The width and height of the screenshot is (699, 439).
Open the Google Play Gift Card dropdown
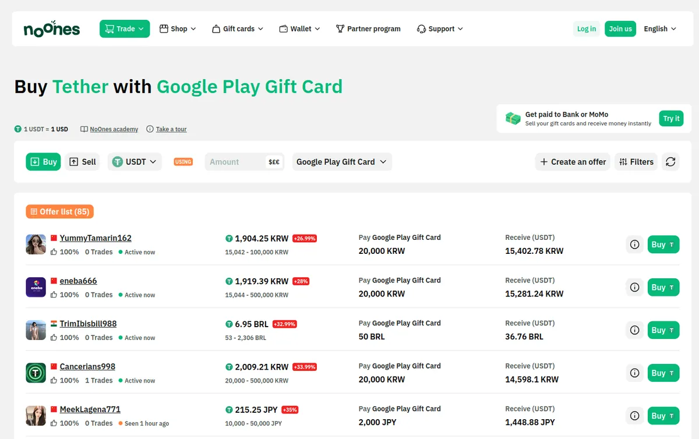pyautogui.click(x=342, y=162)
